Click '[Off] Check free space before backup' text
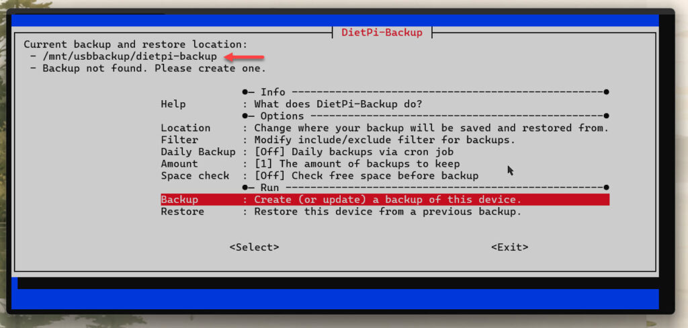688x328 pixels. click(x=366, y=175)
